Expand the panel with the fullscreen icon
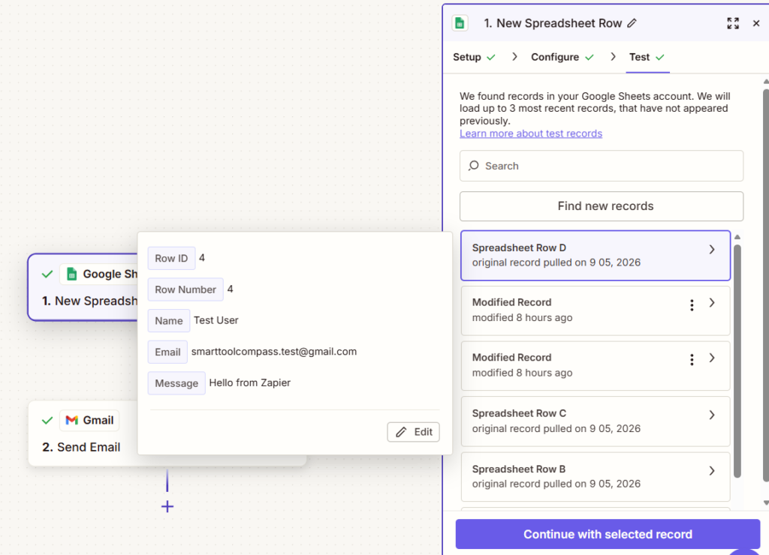Image resolution: width=769 pixels, height=555 pixels. (x=733, y=23)
